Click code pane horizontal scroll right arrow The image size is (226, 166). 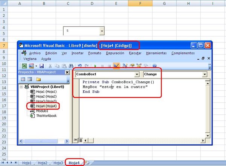tap(203, 140)
